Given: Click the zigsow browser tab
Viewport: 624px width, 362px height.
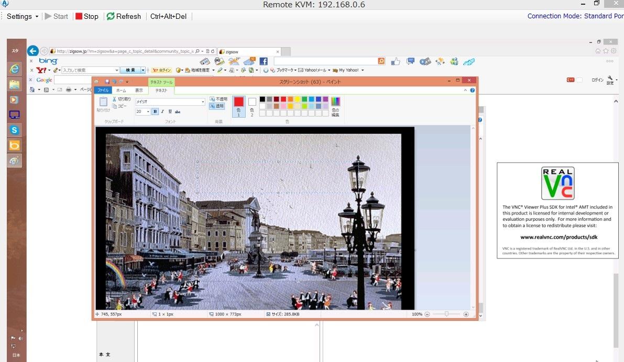Looking at the screenshot, I should pyautogui.click(x=249, y=52).
